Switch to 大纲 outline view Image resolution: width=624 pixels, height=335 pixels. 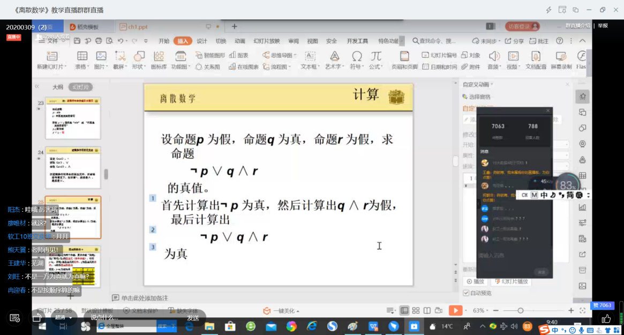57,87
